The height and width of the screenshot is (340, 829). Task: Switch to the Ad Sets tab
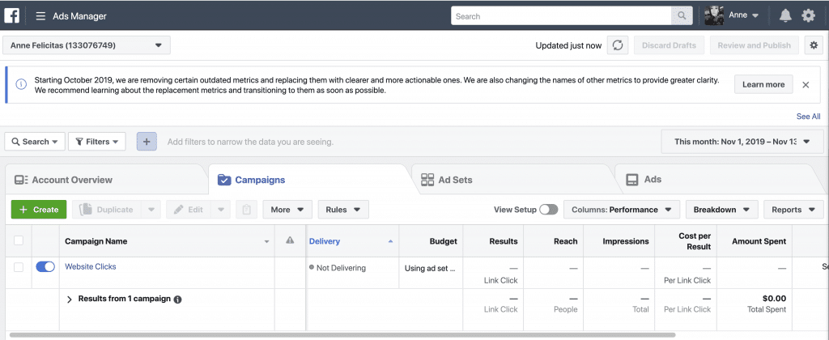coord(447,180)
